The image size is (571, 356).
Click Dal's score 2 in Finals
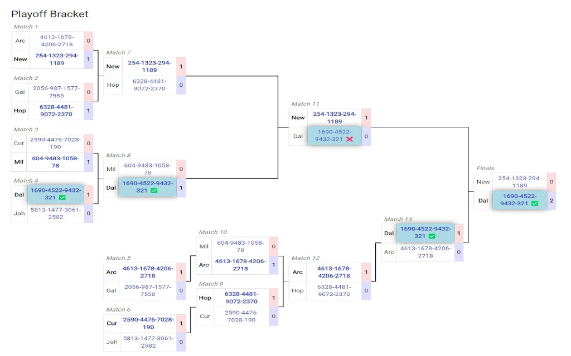coord(551,200)
